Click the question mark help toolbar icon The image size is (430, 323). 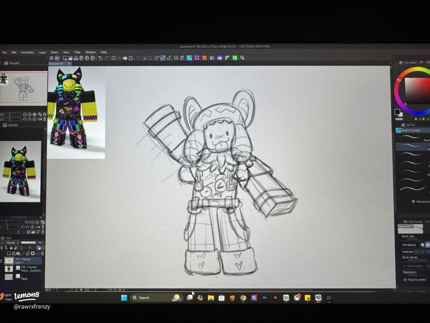click(181, 58)
